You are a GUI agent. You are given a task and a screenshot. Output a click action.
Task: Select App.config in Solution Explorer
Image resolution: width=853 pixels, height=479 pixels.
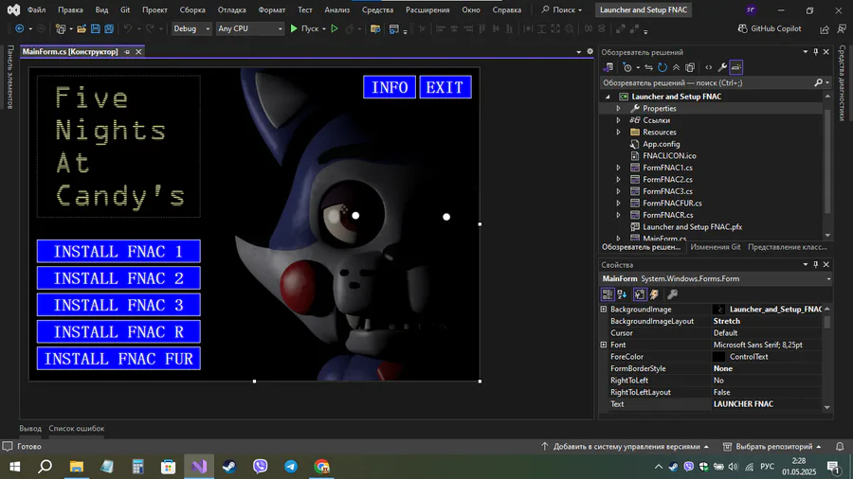661,144
